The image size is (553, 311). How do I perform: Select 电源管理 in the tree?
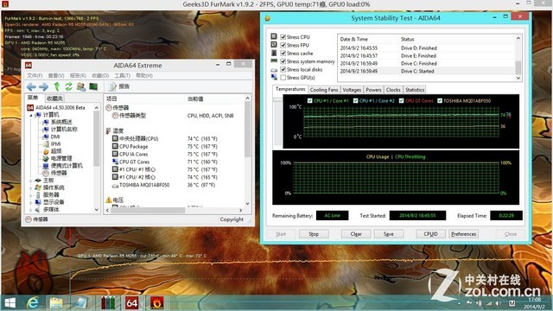click(61, 158)
